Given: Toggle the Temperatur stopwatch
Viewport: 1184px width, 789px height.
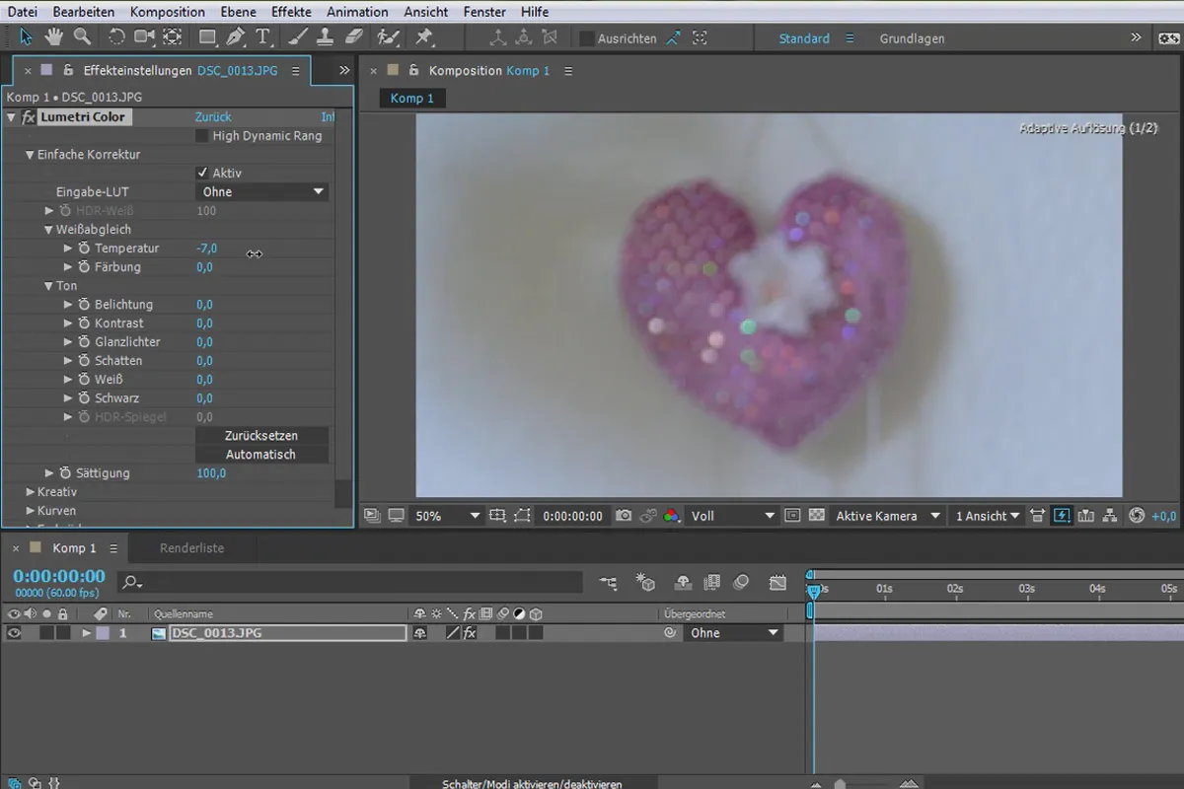Looking at the screenshot, I should point(84,249).
